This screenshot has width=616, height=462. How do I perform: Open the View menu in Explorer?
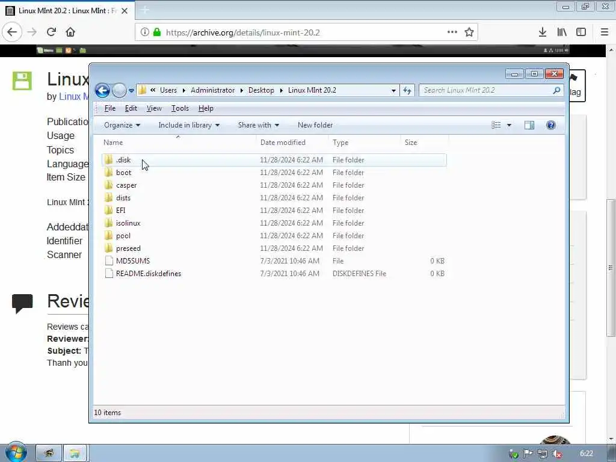[x=154, y=108]
